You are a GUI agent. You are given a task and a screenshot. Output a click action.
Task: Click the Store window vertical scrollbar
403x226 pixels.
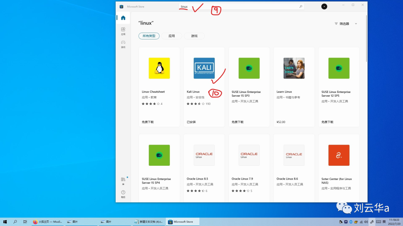366,38
